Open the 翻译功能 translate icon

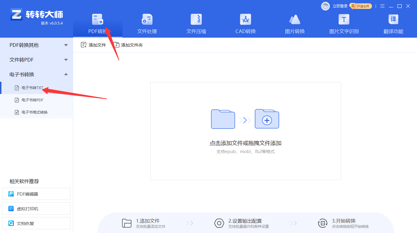tap(393, 19)
